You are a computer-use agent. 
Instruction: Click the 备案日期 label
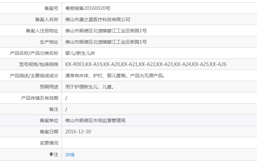pos(49,132)
